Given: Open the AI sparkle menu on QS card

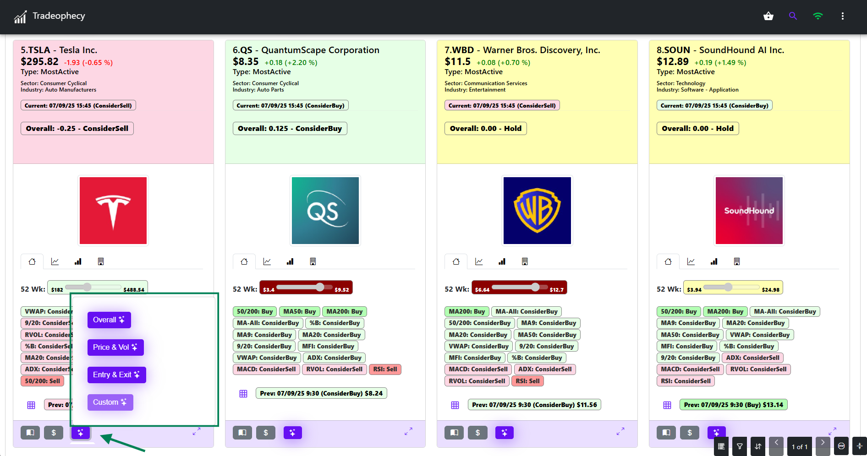Looking at the screenshot, I should (x=293, y=433).
